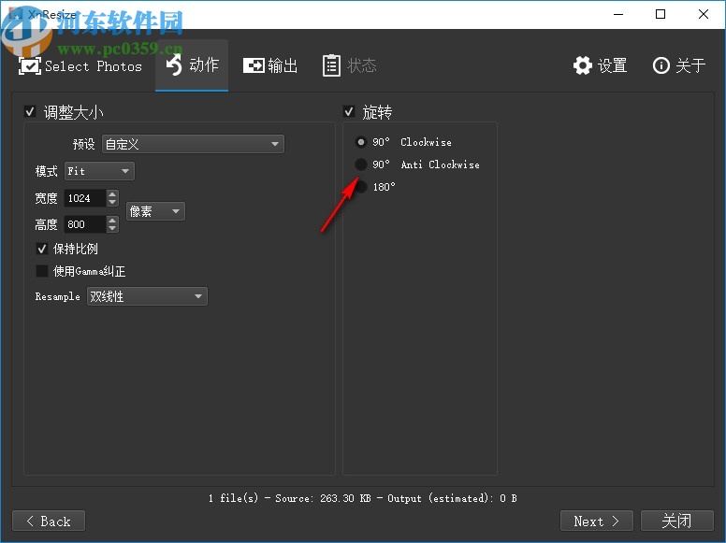Click the Next button
The image size is (726, 543).
pos(596,522)
